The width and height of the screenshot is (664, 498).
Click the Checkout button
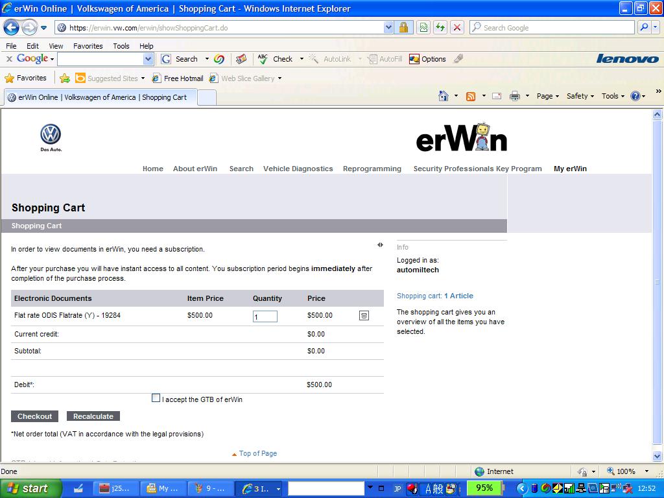[x=35, y=416]
